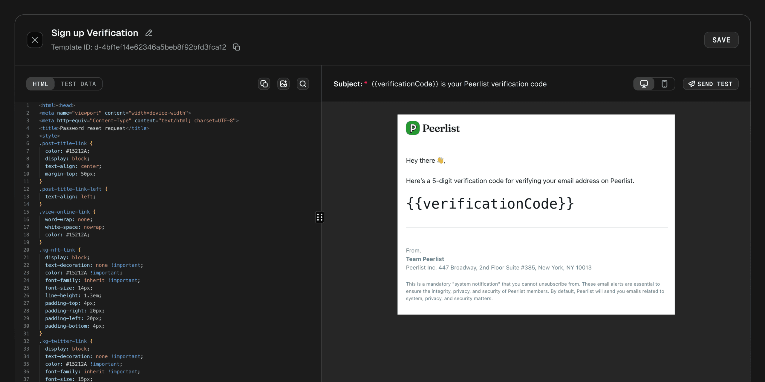This screenshot has height=382, width=765.
Task: Select the Copy code icon above the editor
Action: (264, 84)
